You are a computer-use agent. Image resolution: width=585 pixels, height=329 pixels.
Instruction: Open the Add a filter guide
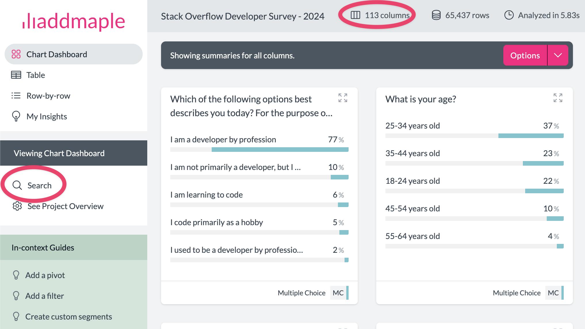[x=45, y=296]
